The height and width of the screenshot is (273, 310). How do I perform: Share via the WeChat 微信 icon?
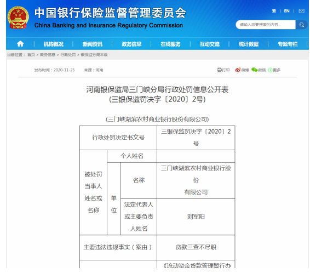coord(255,70)
